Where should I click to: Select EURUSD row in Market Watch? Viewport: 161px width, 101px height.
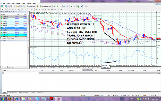(14, 28)
